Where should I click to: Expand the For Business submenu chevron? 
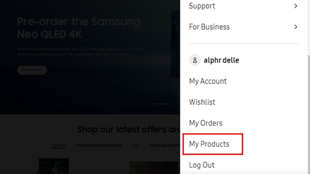click(x=296, y=27)
